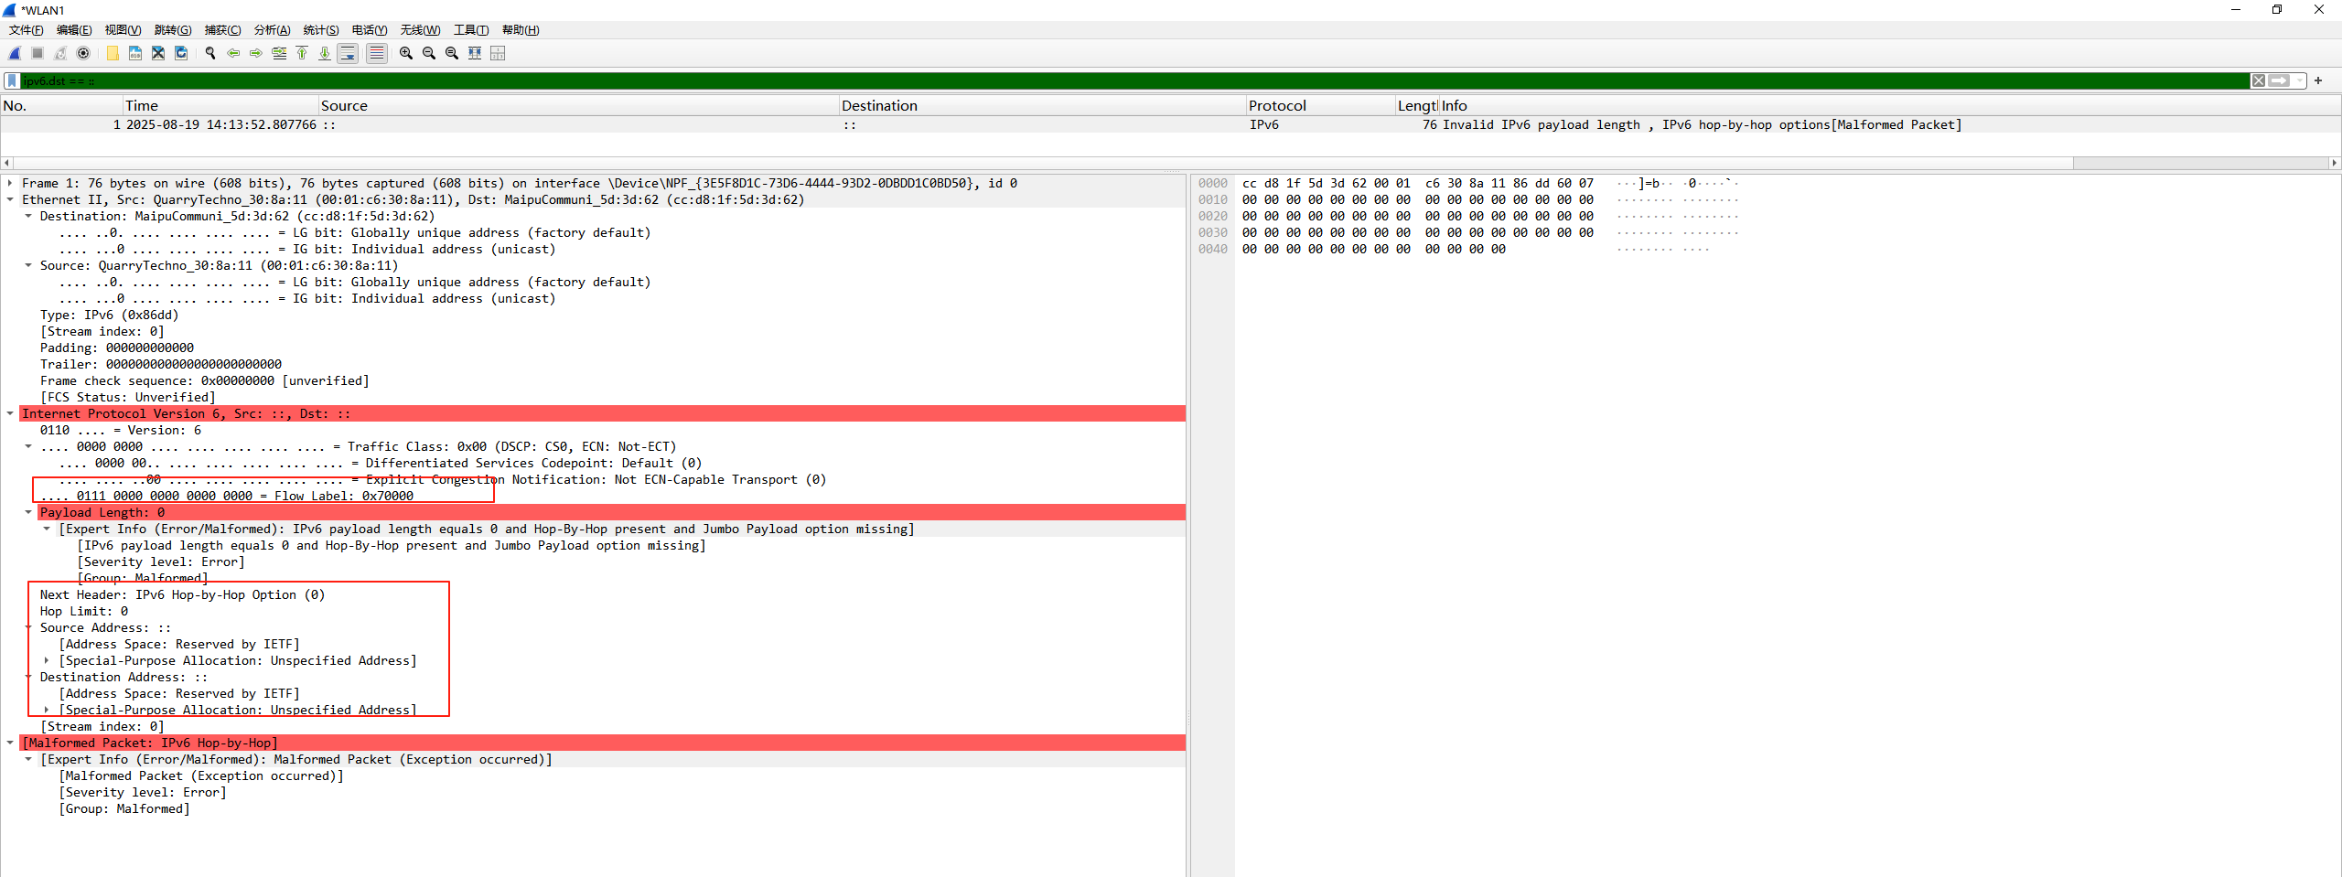Go forward to next packet

[x=256, y=53]
